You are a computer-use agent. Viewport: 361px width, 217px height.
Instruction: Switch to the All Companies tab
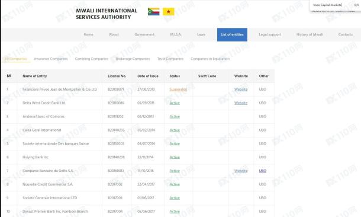tap(16, 59)
